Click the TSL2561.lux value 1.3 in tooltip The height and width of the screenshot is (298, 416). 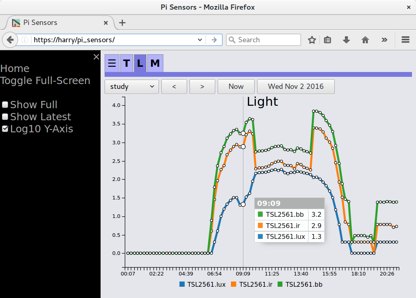click(x=316, y=236)
